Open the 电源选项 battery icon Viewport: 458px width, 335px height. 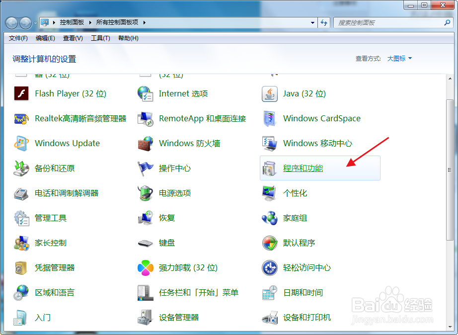pos(145,193)
